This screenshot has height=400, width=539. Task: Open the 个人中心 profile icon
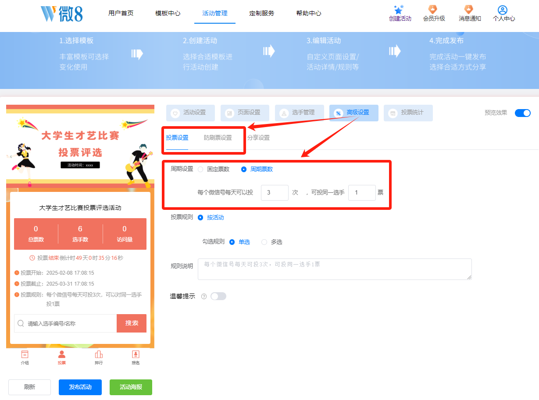(503, 10)
